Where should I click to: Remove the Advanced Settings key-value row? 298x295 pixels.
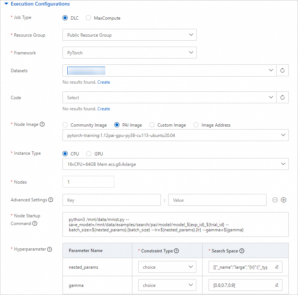click(275, 200)
